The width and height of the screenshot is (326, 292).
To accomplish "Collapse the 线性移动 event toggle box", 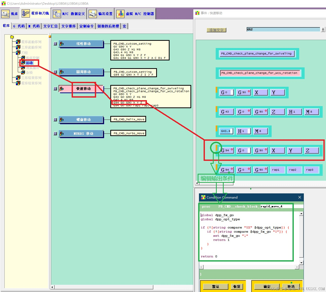I will (55, 44).
